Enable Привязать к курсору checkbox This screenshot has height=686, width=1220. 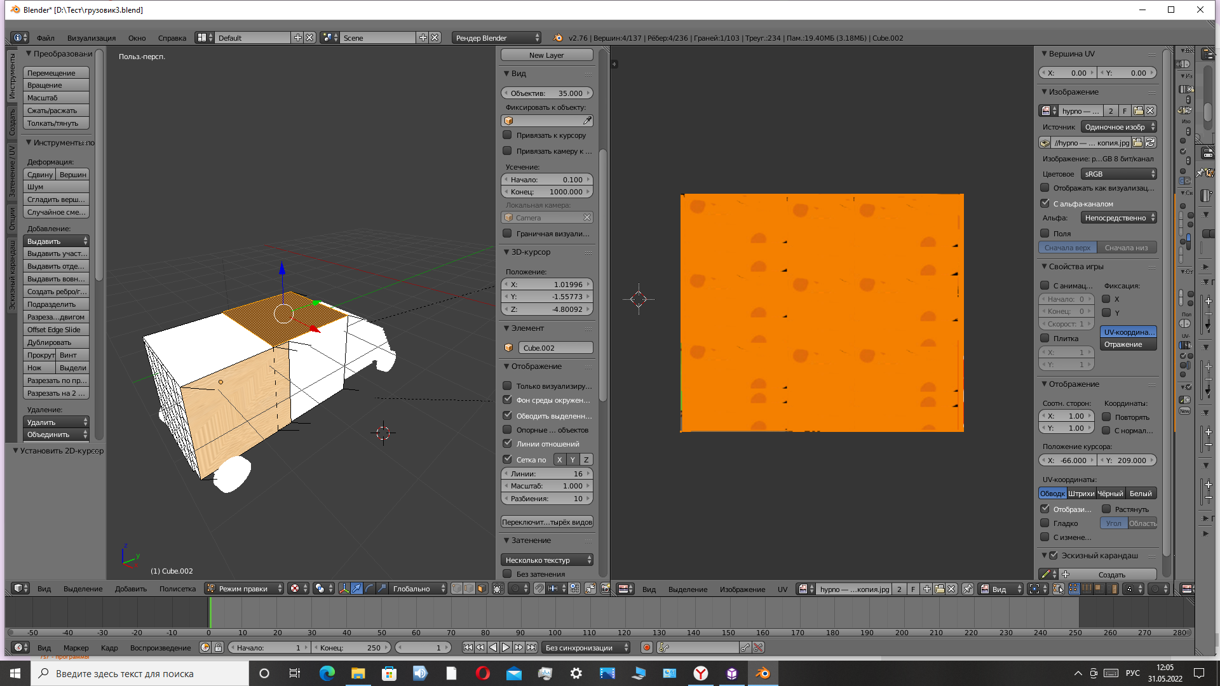coord(507,135)
